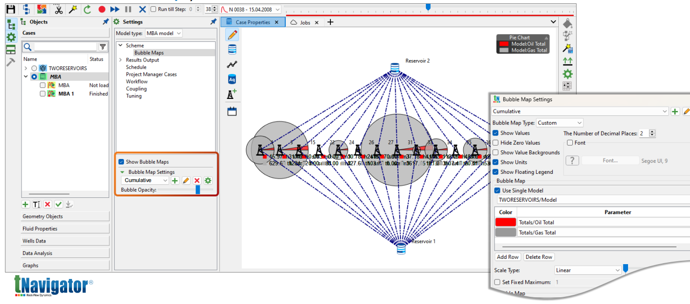Open the Cumulative dropdown in Settings panel
Viewport: 690px width, 304px height.
pos(145,181)
